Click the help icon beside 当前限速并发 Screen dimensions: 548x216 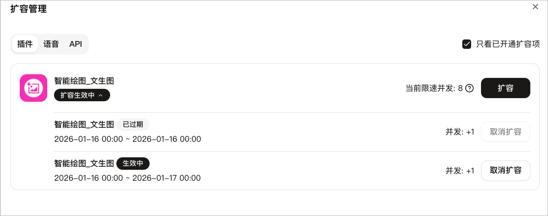click(470, 88)
